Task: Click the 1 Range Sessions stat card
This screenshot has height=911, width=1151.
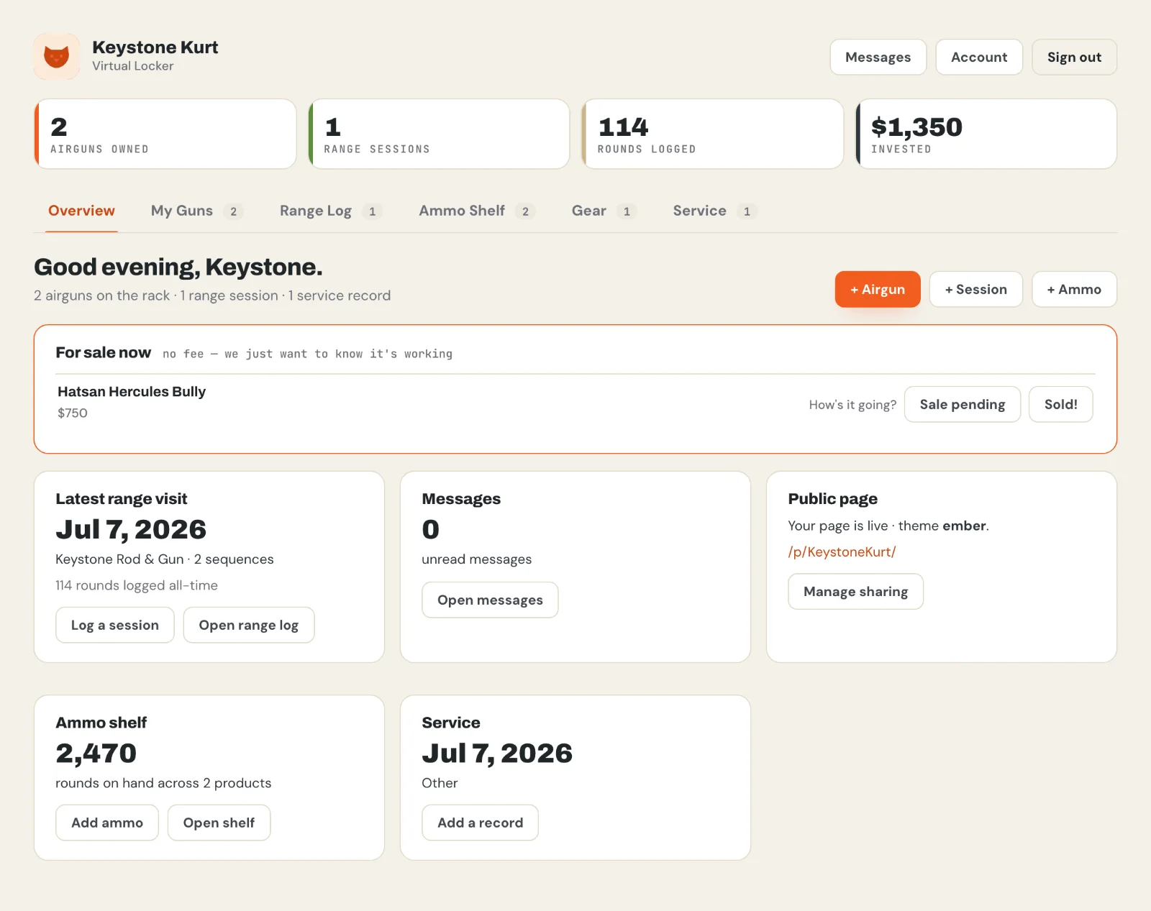Action: point(439,134)
